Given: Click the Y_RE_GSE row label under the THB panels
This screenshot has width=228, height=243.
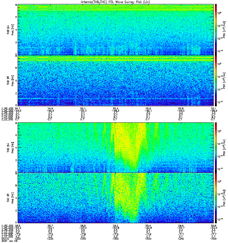Looking at the screenshot, I should [x=7, y=111].
